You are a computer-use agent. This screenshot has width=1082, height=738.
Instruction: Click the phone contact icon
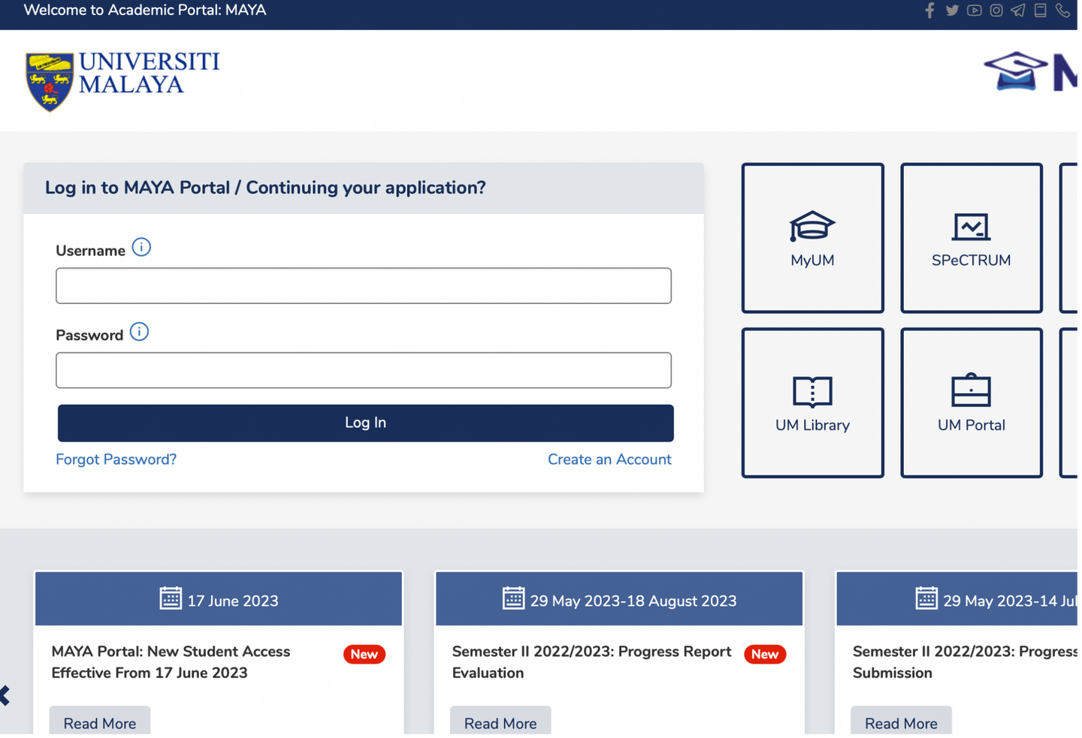coord(1062,11)
